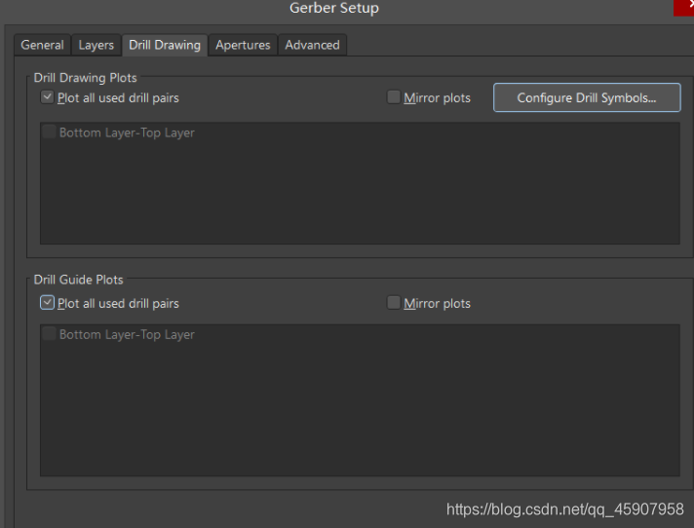Select 'Bottom Layer-Top Layer' text in Drill Drawing list
The image size is (694, 528).
(127, 132)
